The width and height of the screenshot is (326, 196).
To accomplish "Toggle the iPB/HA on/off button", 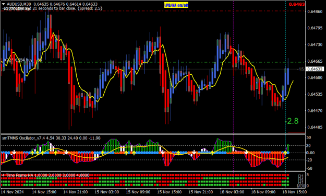I will pos(176,5).
